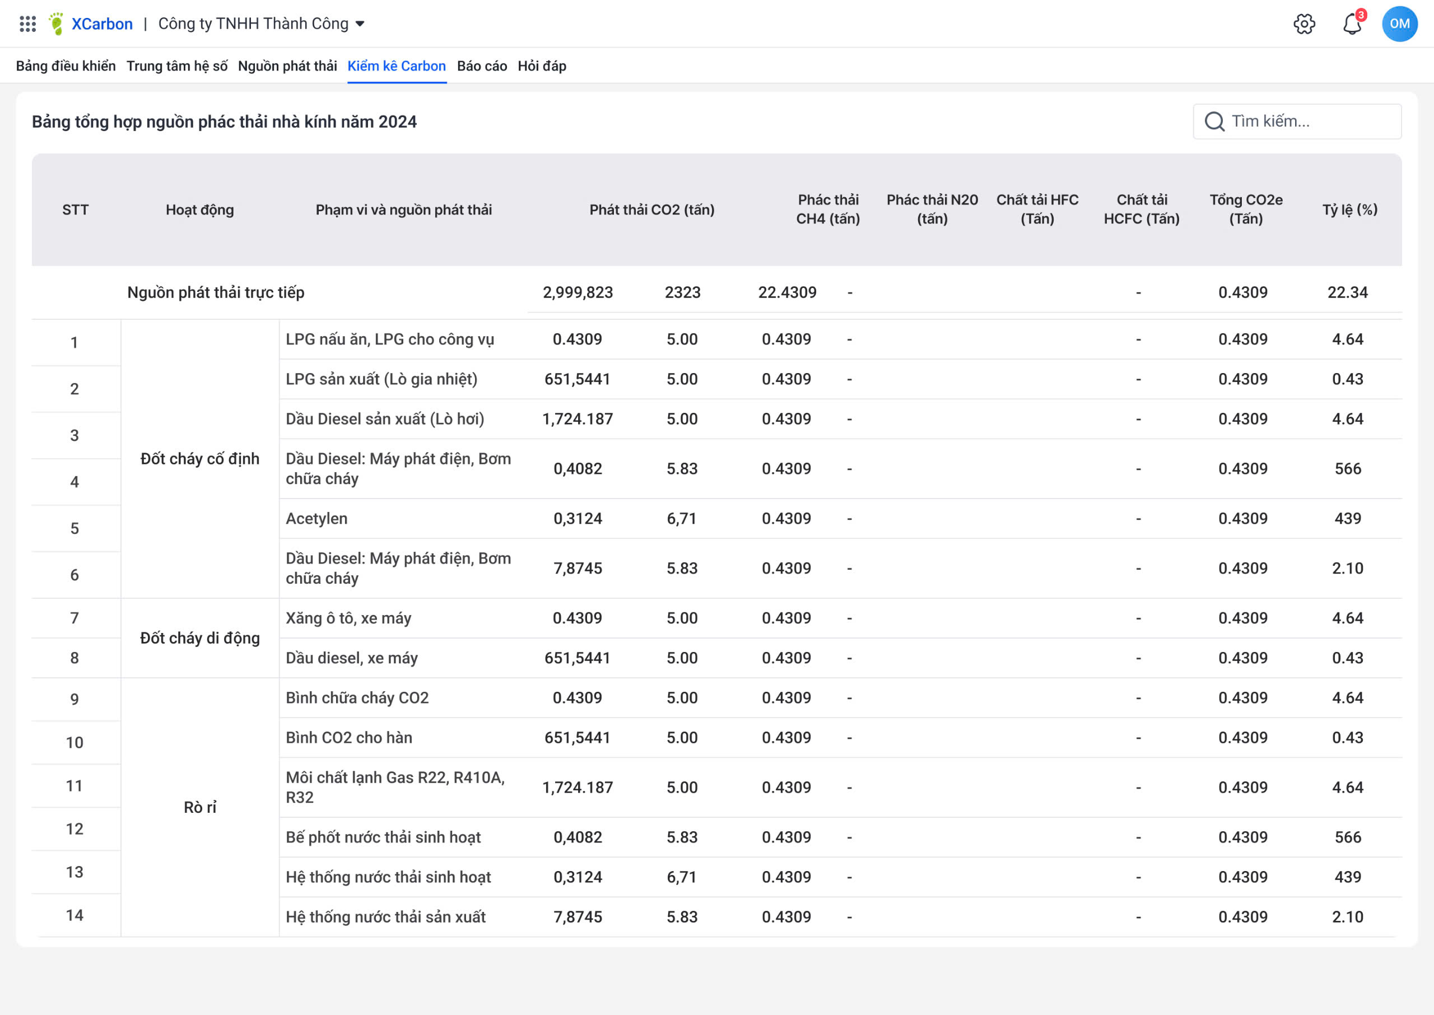Viewport: 1434px width, 1015px height.
Task: Open the Báo cáo tab
Action: pyautogui.click(x=482, y=66)
